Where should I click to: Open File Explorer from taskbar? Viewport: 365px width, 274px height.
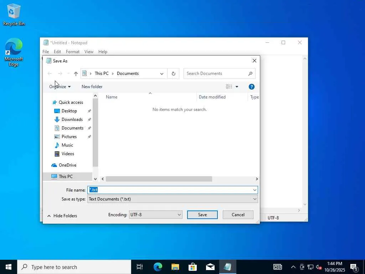pos(175,267)
